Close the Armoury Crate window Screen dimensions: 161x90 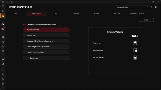coord(158,2)
